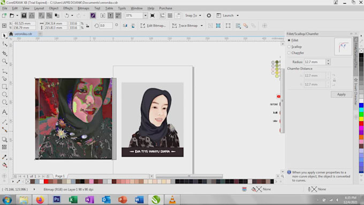Screen dimensions: 364x205
Task: Click the Apply button
Action: coord(342,94)
